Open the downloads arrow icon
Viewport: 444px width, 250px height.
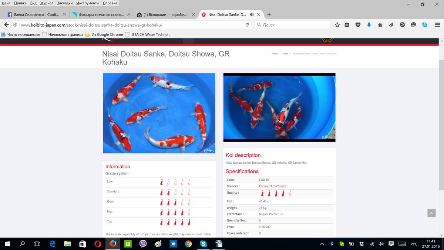[369, 25]
